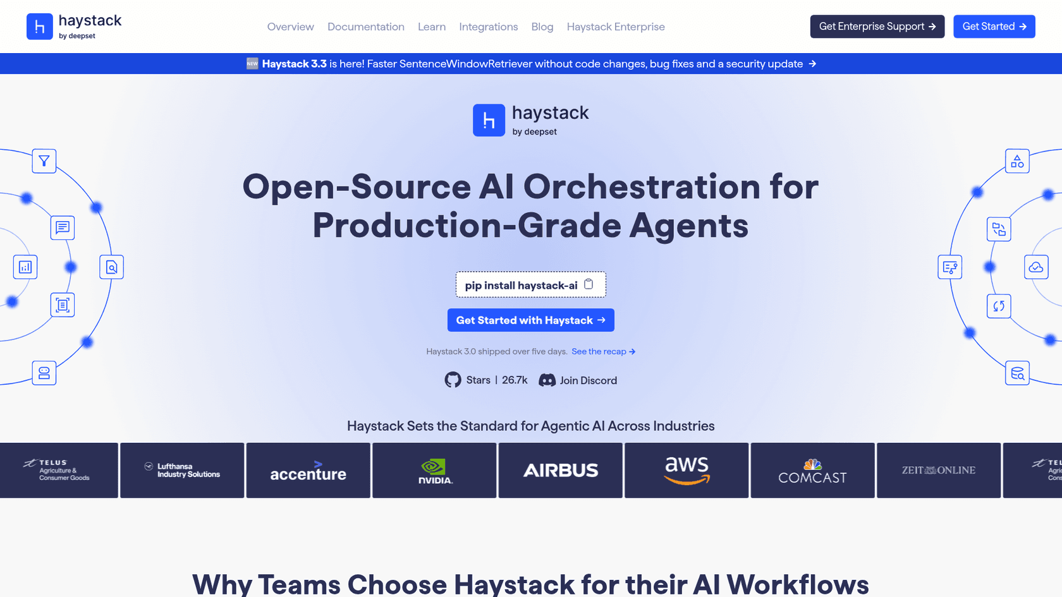The width and height of the screenshot is (1062, 597).
Task: Click the refresh sync icon on right
Action: [x=999, y=306]
